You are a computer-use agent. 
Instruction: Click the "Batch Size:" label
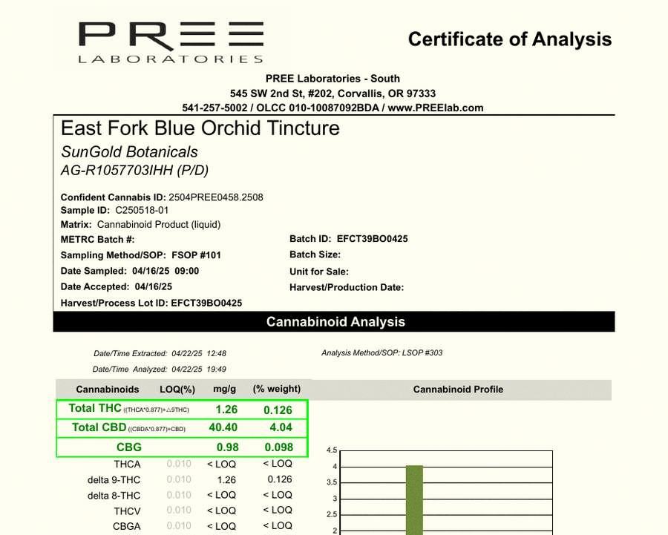[315, 255]
